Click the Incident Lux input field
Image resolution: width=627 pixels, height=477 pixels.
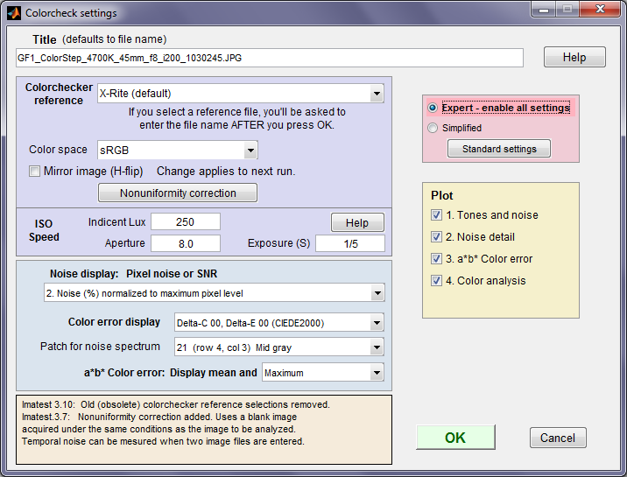click(x=186, y=221)
